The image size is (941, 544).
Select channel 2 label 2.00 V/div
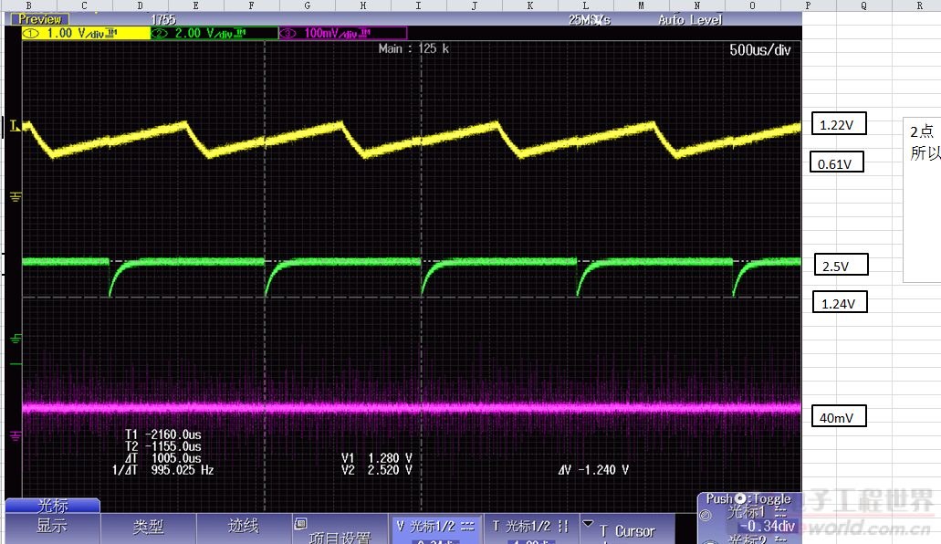point(214,33)
